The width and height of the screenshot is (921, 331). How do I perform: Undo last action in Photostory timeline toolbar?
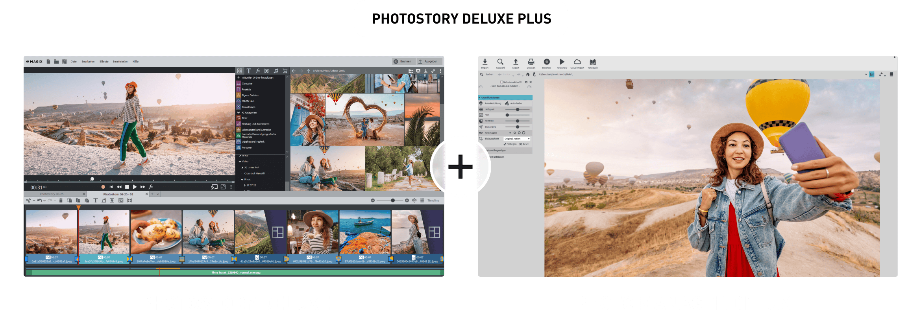[39, 200]
